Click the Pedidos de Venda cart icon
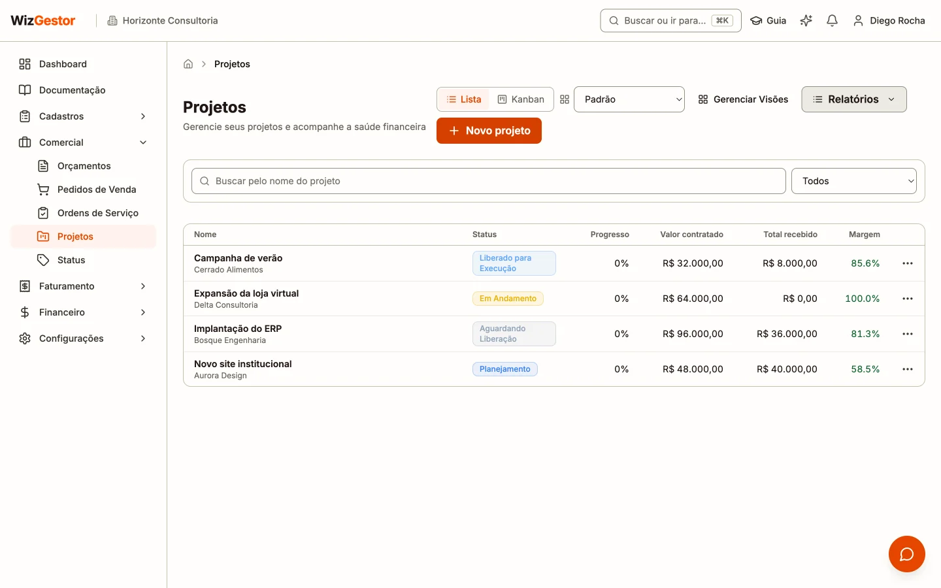Screen dimensions: 941x588 point(43,189)
